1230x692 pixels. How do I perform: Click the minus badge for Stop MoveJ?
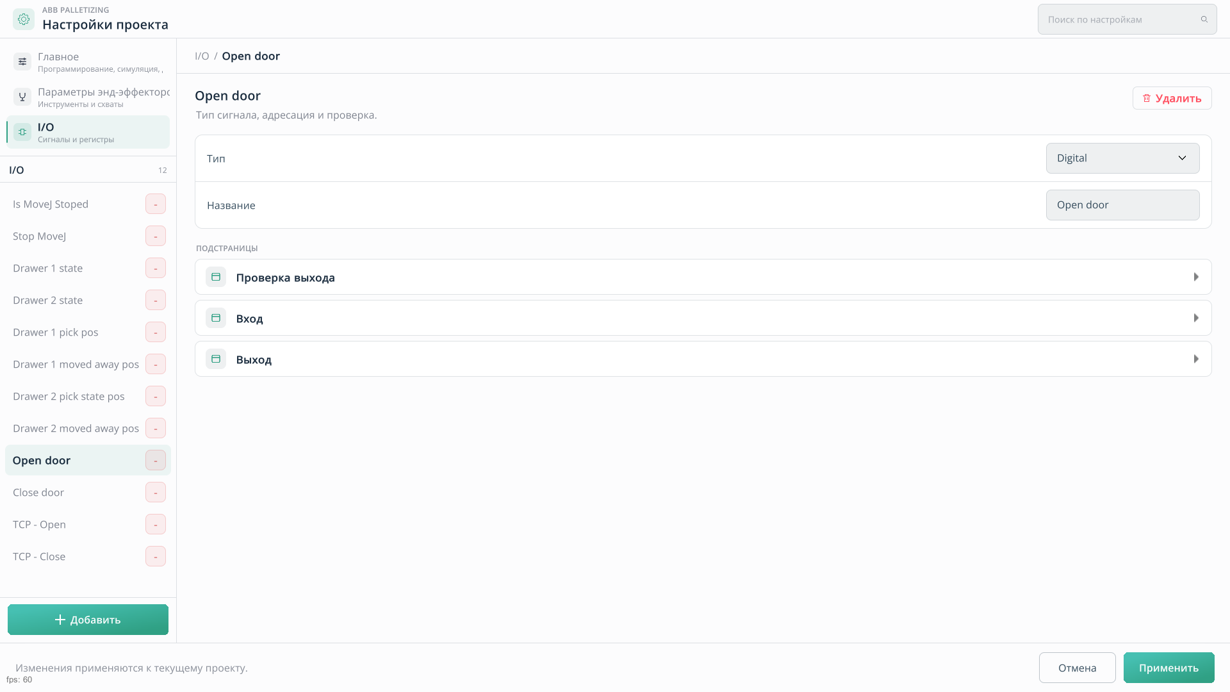(156, 236)
